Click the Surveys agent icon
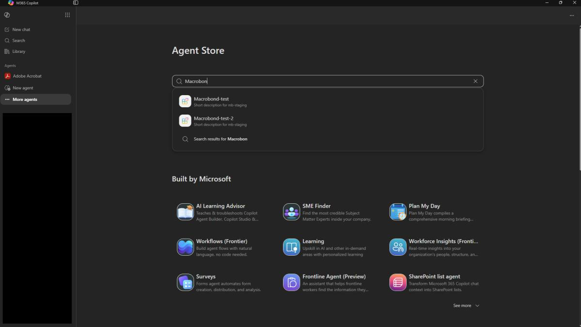Viewport: 581px width, 327px height. pos(185,282)
